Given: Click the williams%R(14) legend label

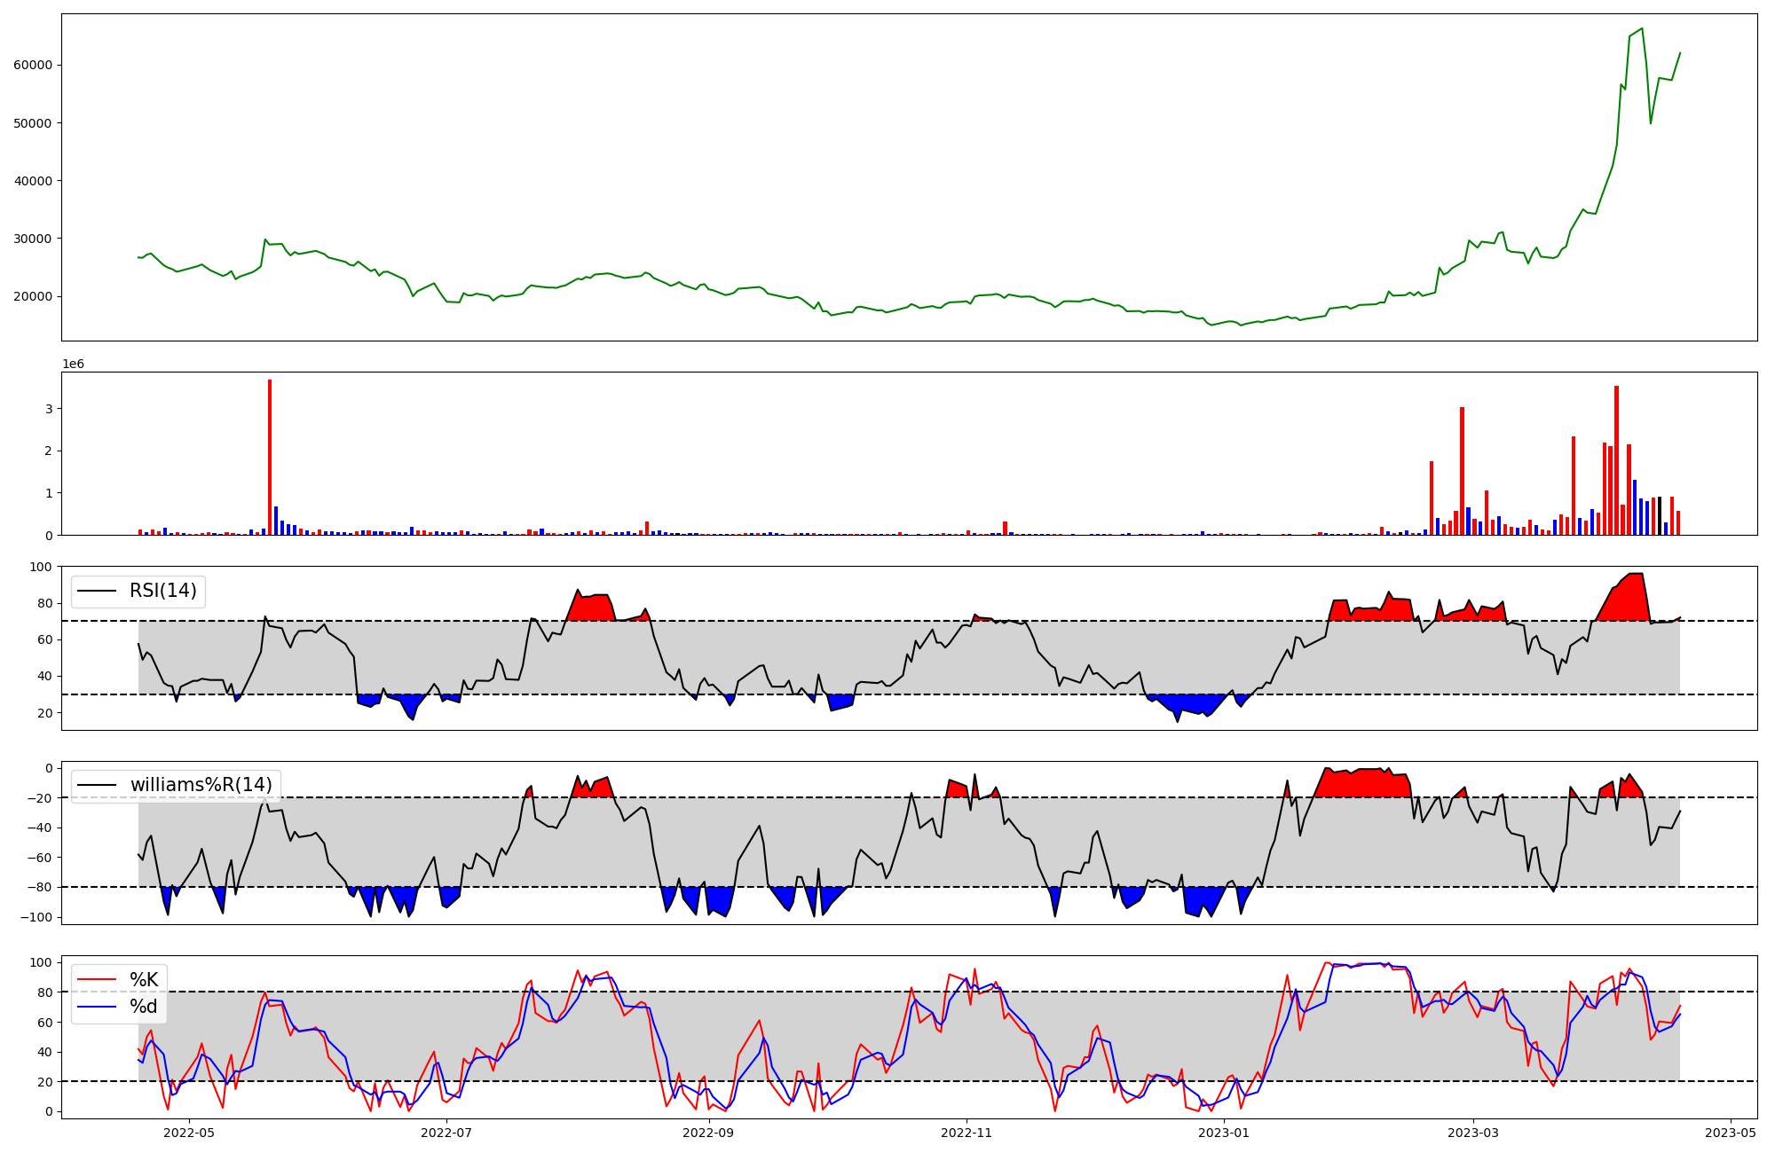Looking at the screenshot, I should click(201, 785).
